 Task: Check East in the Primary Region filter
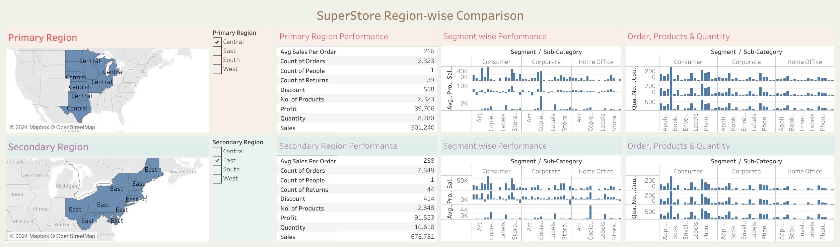point(217,51)
